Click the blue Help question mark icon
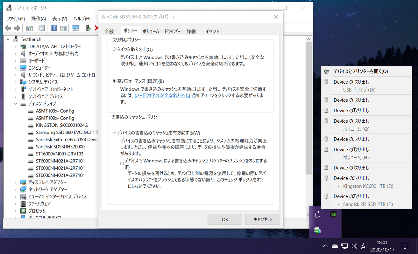This screenshot has width=418, height=254. pos(54,28)
